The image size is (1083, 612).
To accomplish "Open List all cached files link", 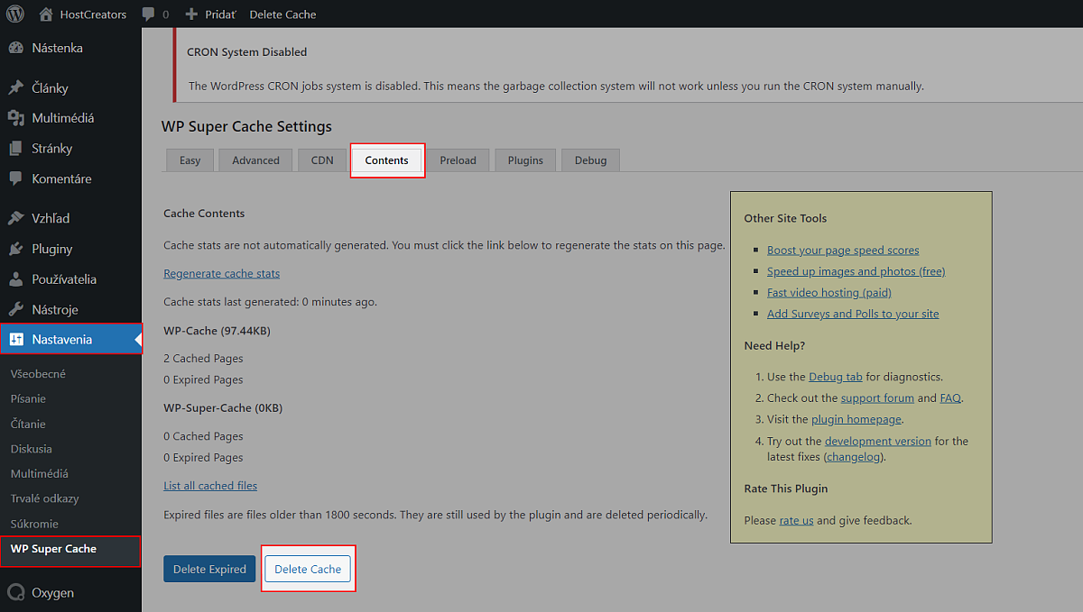I will (210, 486).
